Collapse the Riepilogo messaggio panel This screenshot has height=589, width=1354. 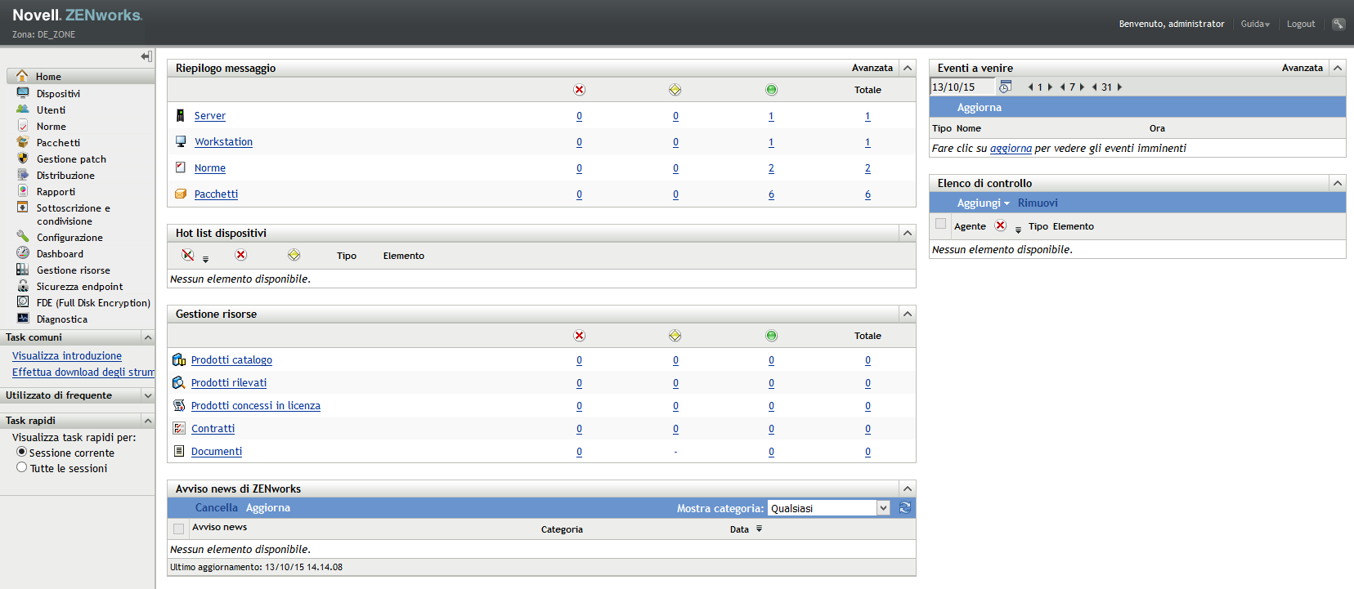coord(908,68)
